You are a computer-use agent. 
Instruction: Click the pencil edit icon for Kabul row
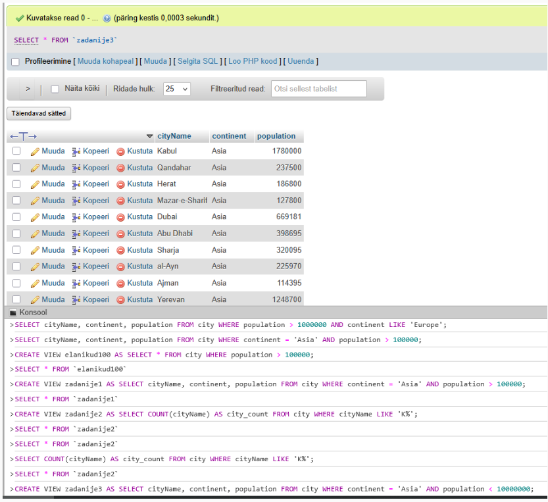(35, 151)
